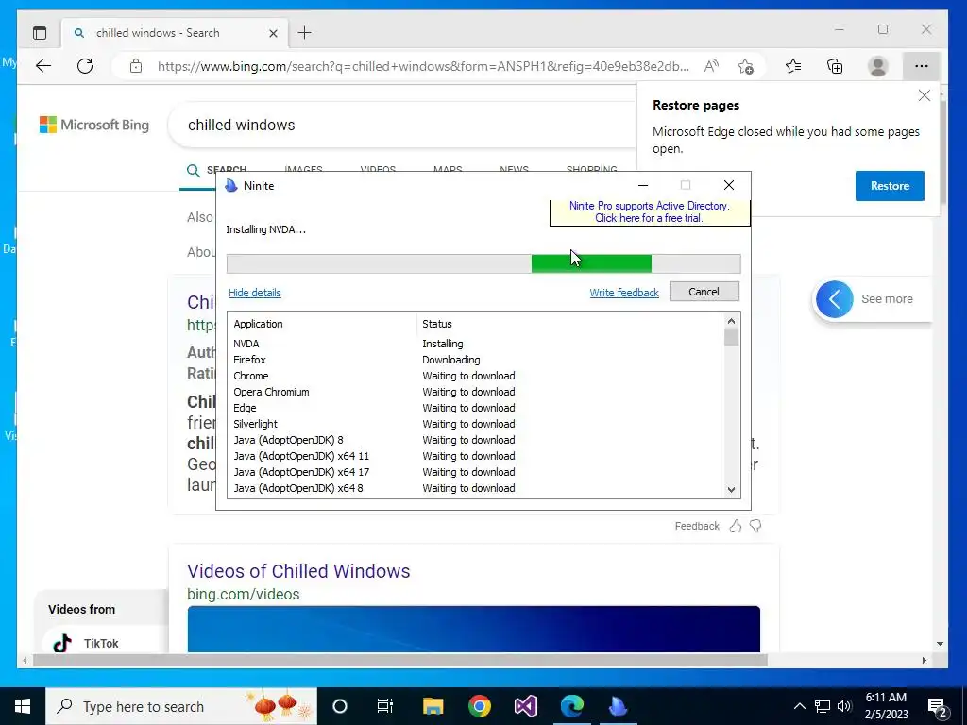This screenshot has height=725, width=967.
Task: Click the Edge horizontal scrollbar
Action: [399, 660]
